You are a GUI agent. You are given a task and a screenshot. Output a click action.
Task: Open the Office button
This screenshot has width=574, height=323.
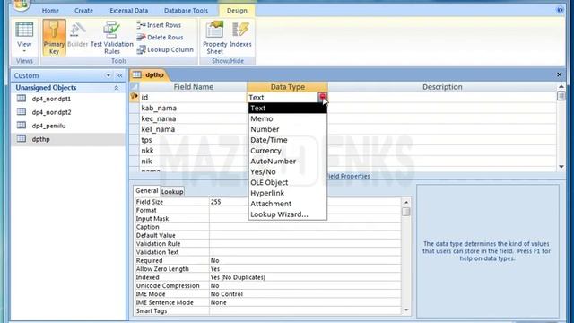tap(21, 4)
